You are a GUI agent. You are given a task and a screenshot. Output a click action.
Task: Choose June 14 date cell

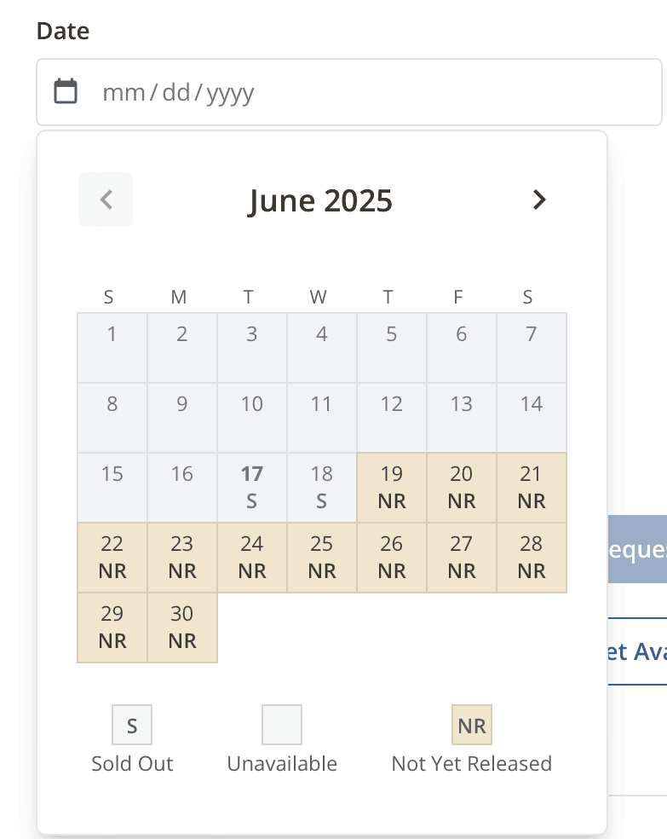pos(531,417)
